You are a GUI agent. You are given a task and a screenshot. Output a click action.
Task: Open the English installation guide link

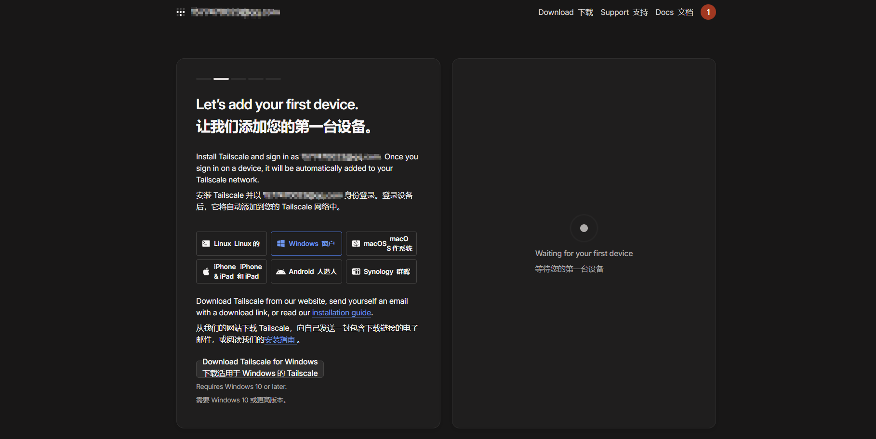tap(341, 313)
